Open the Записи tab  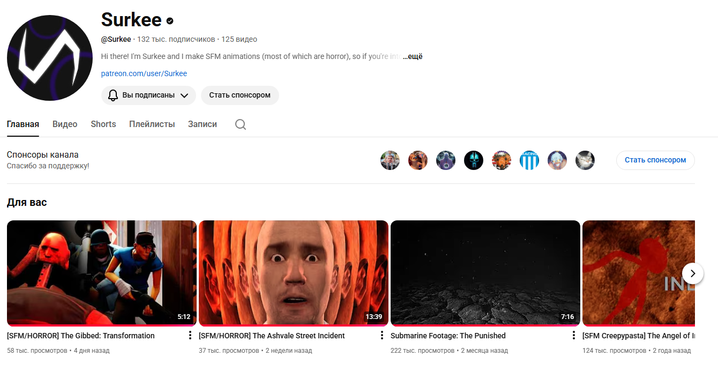click(203, 124)
